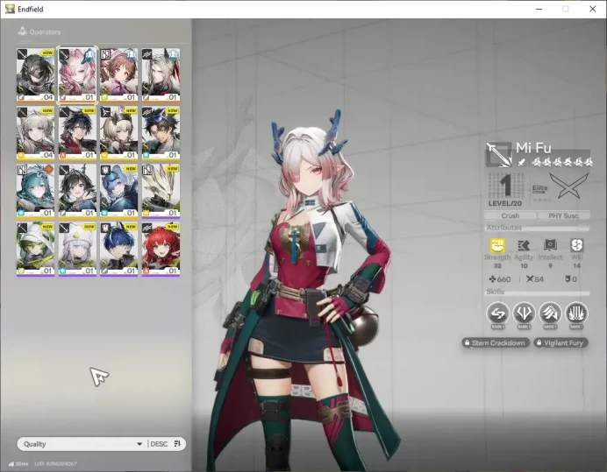The height and width of the screenshot is (472, 607).
Task: Open the locked Vigilant Fury talent
Action: (x=561, y=343)
